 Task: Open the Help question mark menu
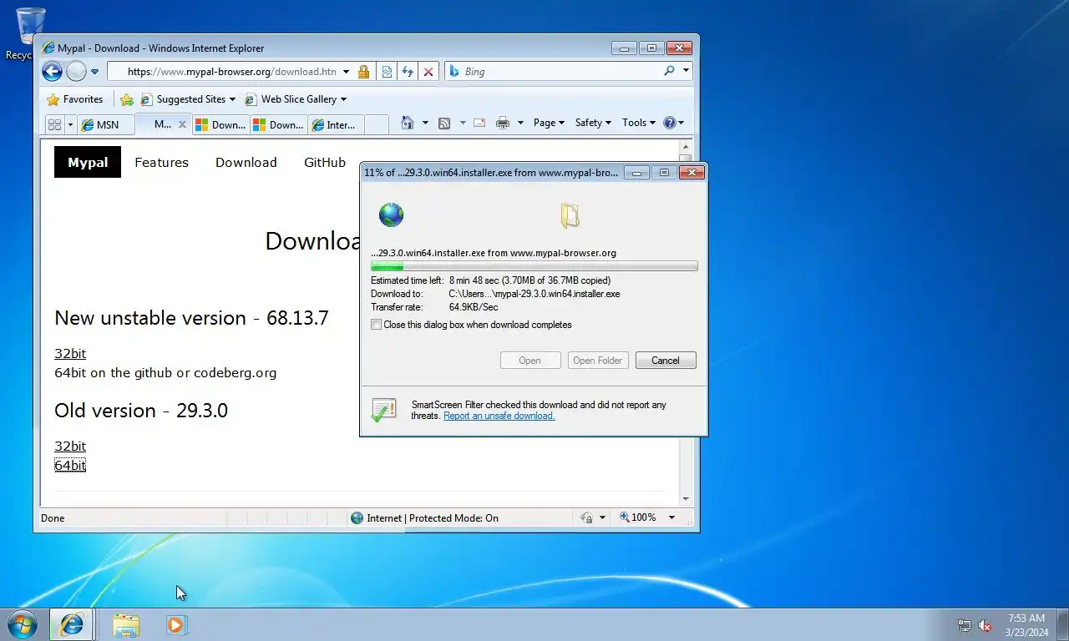point(673,123)
